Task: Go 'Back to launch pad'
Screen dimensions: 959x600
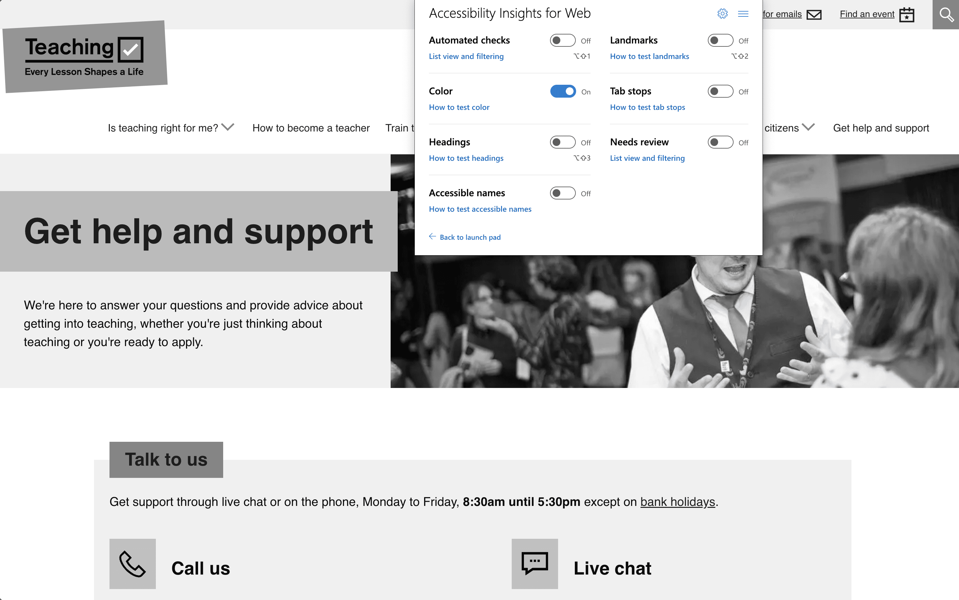Action: click(470, 237)
